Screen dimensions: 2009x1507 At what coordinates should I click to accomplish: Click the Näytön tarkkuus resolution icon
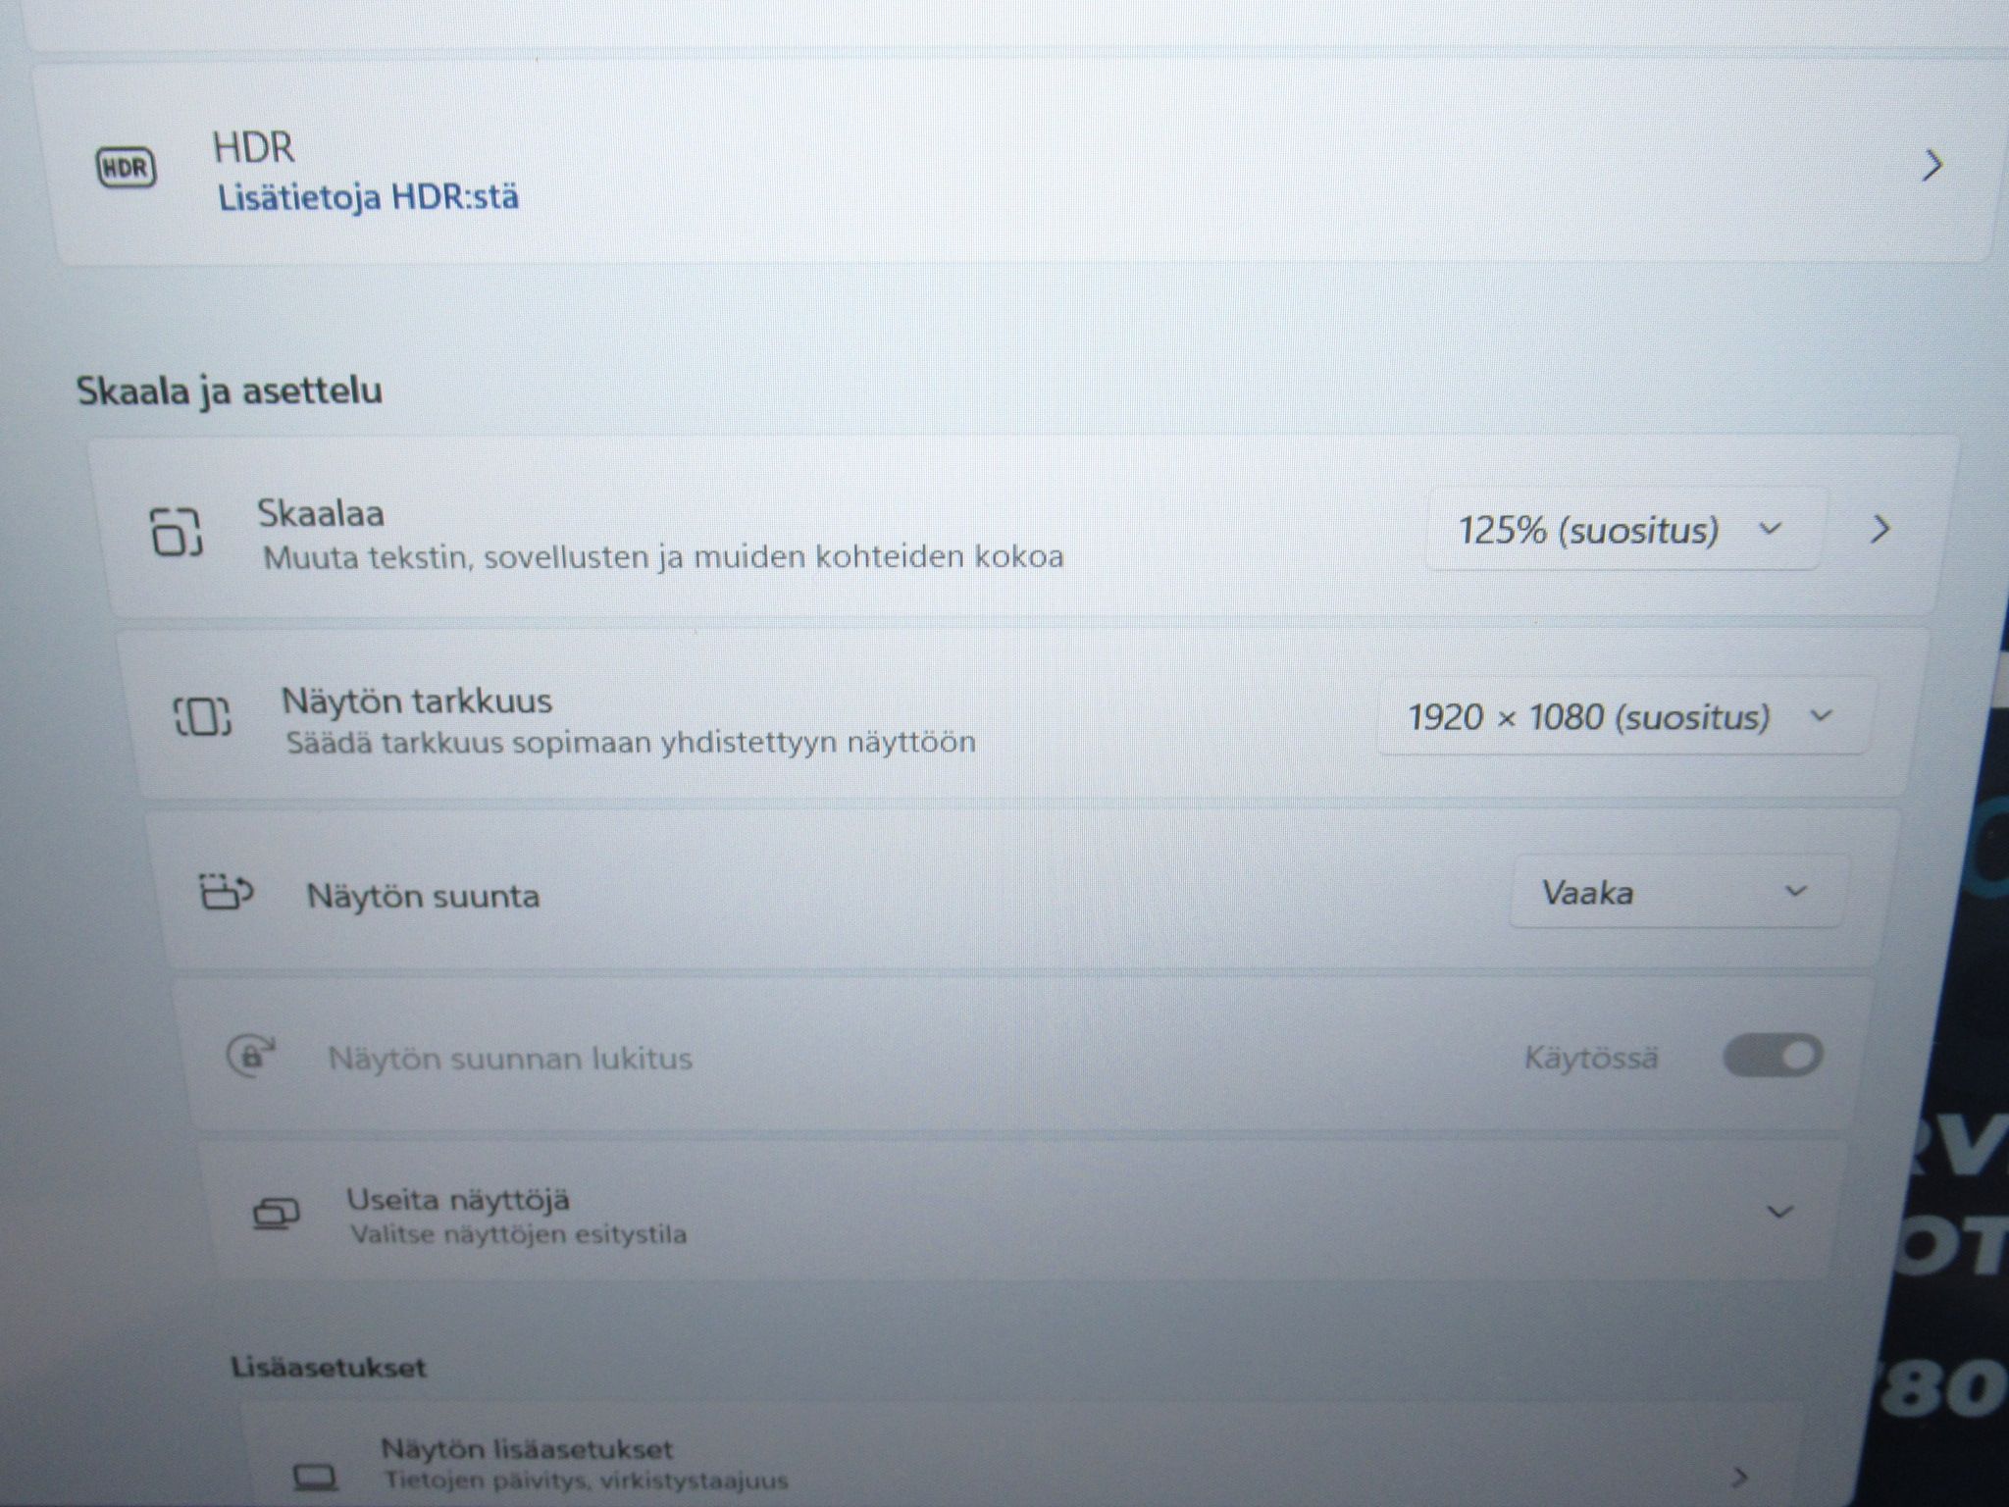[202, 717]
